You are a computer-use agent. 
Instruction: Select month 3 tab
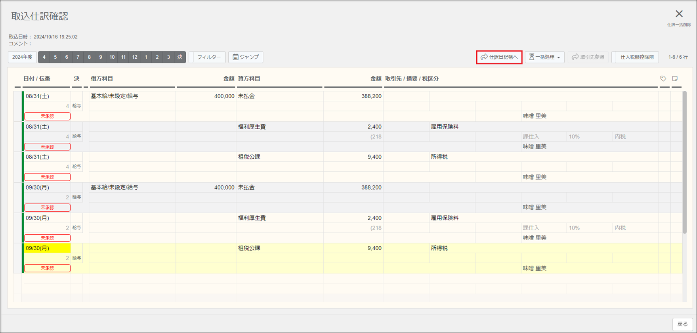click(168, 57)
